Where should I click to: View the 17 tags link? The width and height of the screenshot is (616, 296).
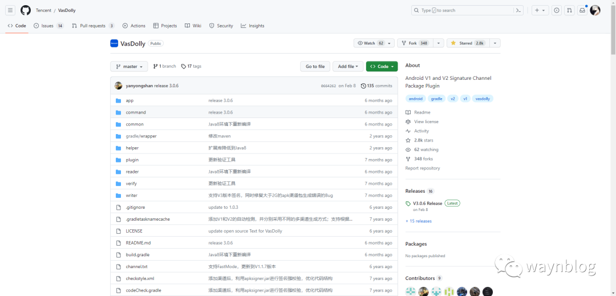[x=191, y=66]
